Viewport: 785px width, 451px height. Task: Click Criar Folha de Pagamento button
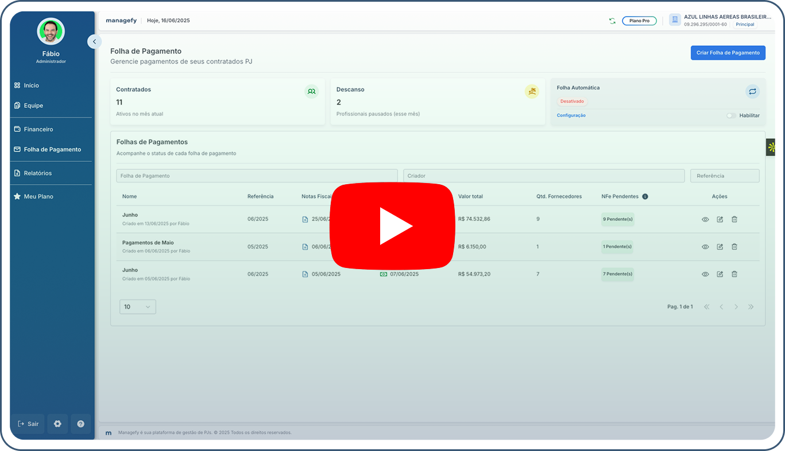(728, 53)
